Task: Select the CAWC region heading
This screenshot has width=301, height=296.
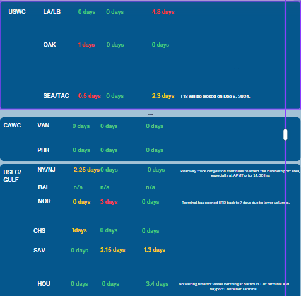Action: pyautogui.click(x=12, y=126)
